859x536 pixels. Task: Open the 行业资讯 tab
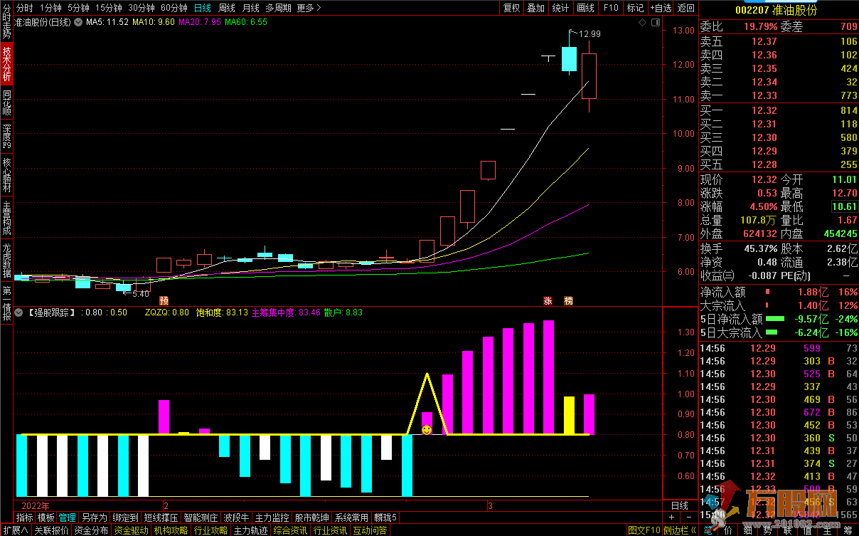click(x=330, y=530)
